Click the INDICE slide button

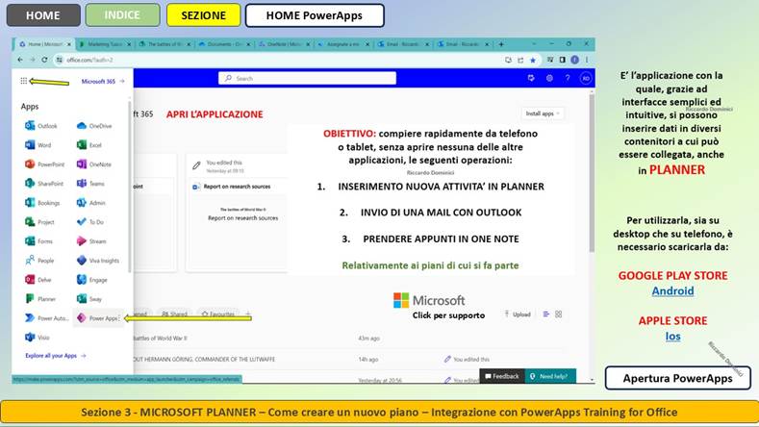coord(122,15)
